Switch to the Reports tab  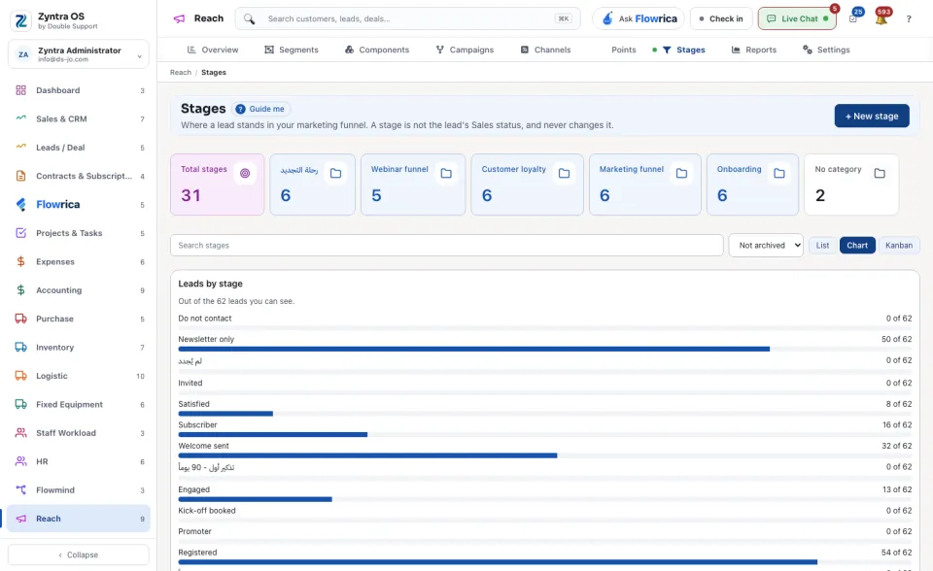tap(754, 50)
